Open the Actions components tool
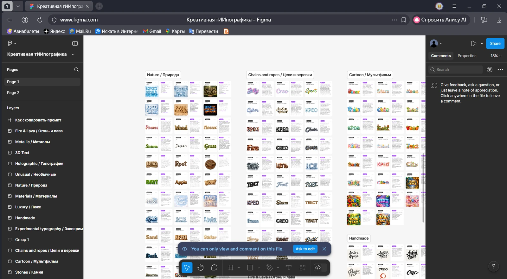The width and height of the screenshot is (507, 279). pos(303,268)
